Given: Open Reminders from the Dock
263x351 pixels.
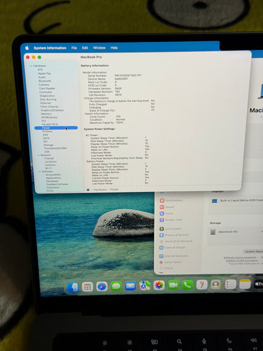Looking at the screenshot, I should 231,285.
